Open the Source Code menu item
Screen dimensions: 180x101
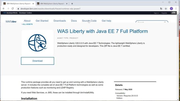[x=89, y=21]
